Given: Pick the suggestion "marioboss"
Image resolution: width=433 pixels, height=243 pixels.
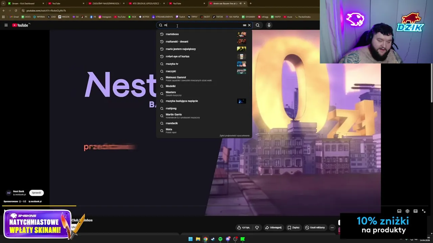Looking at the screenshot, I should click(204, 34).
